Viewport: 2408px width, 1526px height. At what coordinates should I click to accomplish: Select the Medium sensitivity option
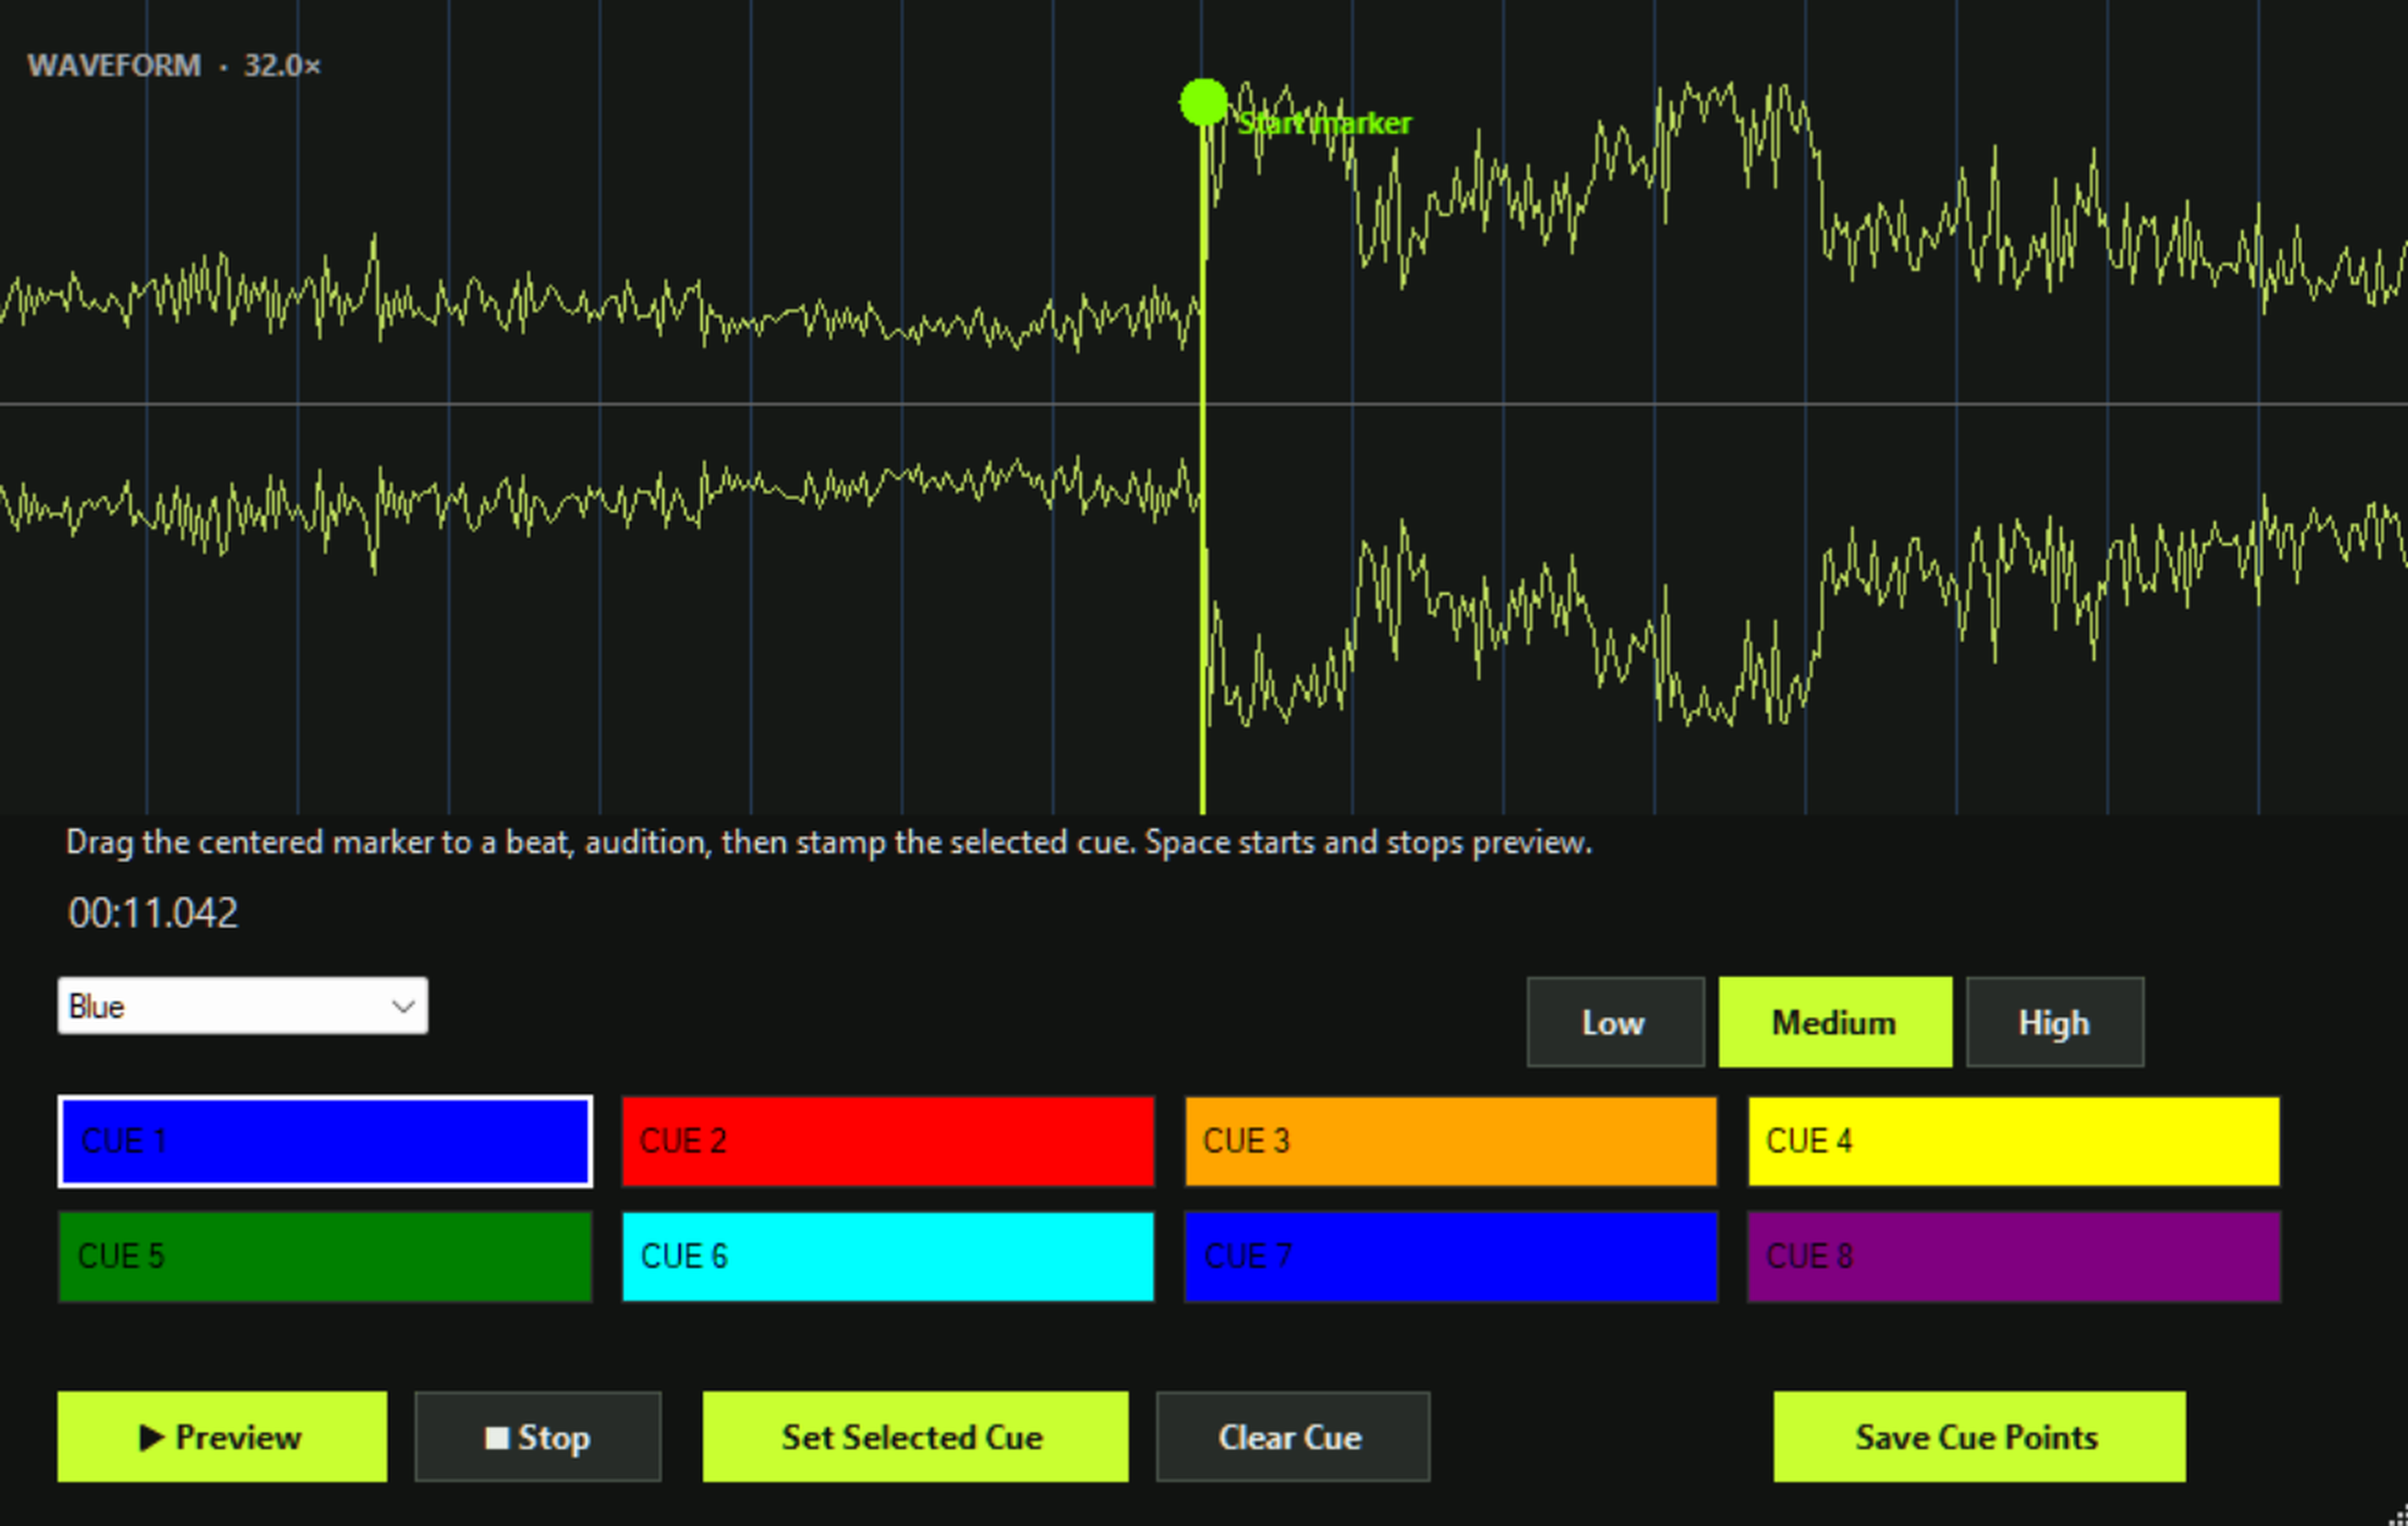[1835, 1022]
